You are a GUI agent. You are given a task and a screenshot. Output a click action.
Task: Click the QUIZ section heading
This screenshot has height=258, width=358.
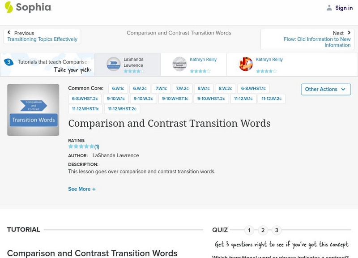(x=220, y=230)
